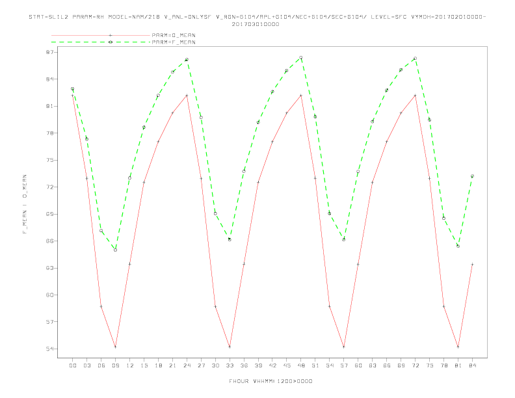Screen dimensions: 515x398
Task: Select the red solid legend line sample
Action: click(101, 35)
